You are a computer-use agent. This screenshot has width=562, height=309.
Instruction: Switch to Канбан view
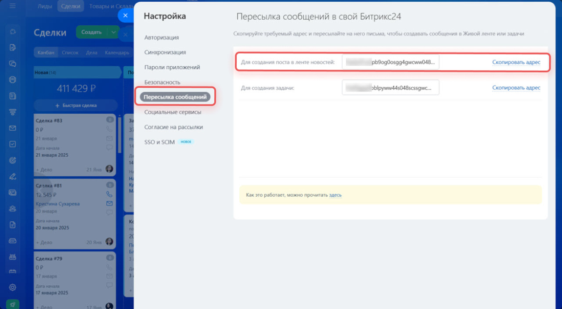click(x=46, y=53)
